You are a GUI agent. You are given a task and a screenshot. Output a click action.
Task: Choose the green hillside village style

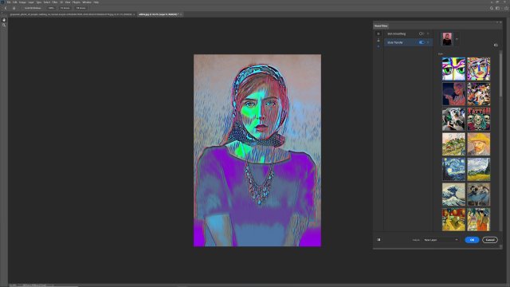pyautogui.click(x=453, y=144)
